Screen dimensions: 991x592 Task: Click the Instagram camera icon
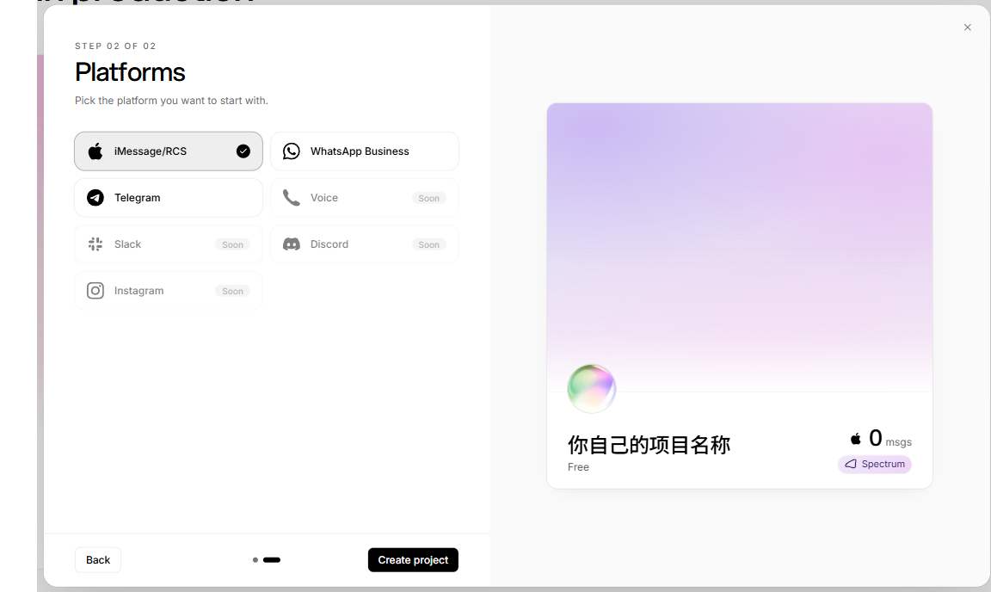[95, 291]
